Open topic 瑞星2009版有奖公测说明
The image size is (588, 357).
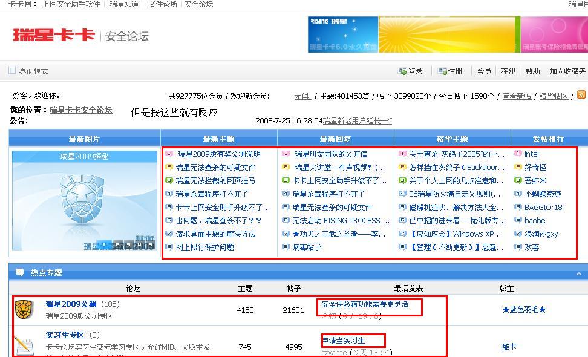(219, 154)
